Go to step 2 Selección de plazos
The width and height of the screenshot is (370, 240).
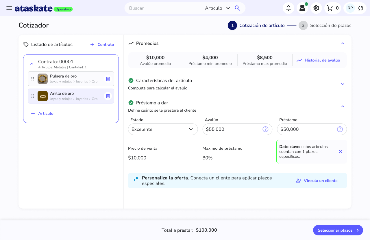pyautogui.click(x=325, y=25)
